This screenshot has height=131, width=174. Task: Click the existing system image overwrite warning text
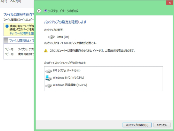coord(92,51)
